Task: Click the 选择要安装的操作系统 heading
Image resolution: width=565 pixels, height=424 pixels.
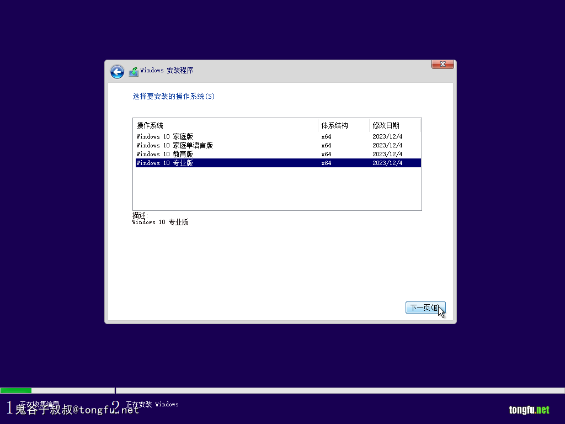Action: 173,96
